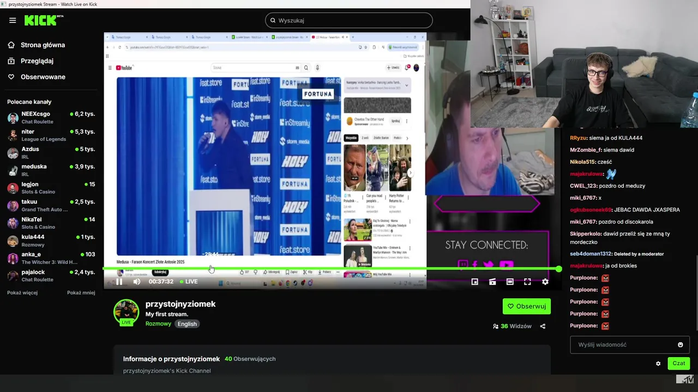
Task: Click the pajalock channel avatar
Action: (13, 275)
